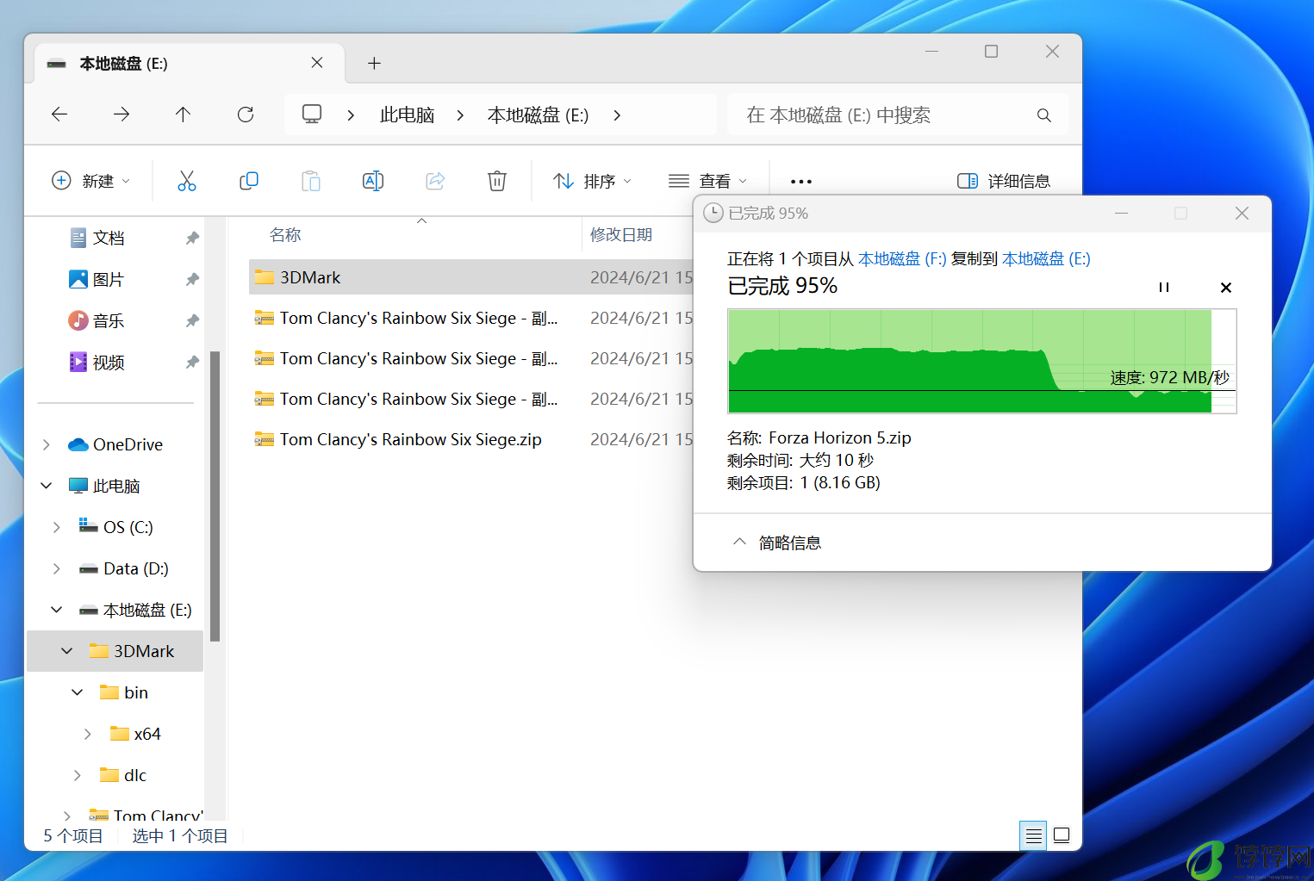Image resolution: width=1314 pixels, height=881 pixels.
Task: Collapse details with 简略信息 button
Action: click(776, 543)
